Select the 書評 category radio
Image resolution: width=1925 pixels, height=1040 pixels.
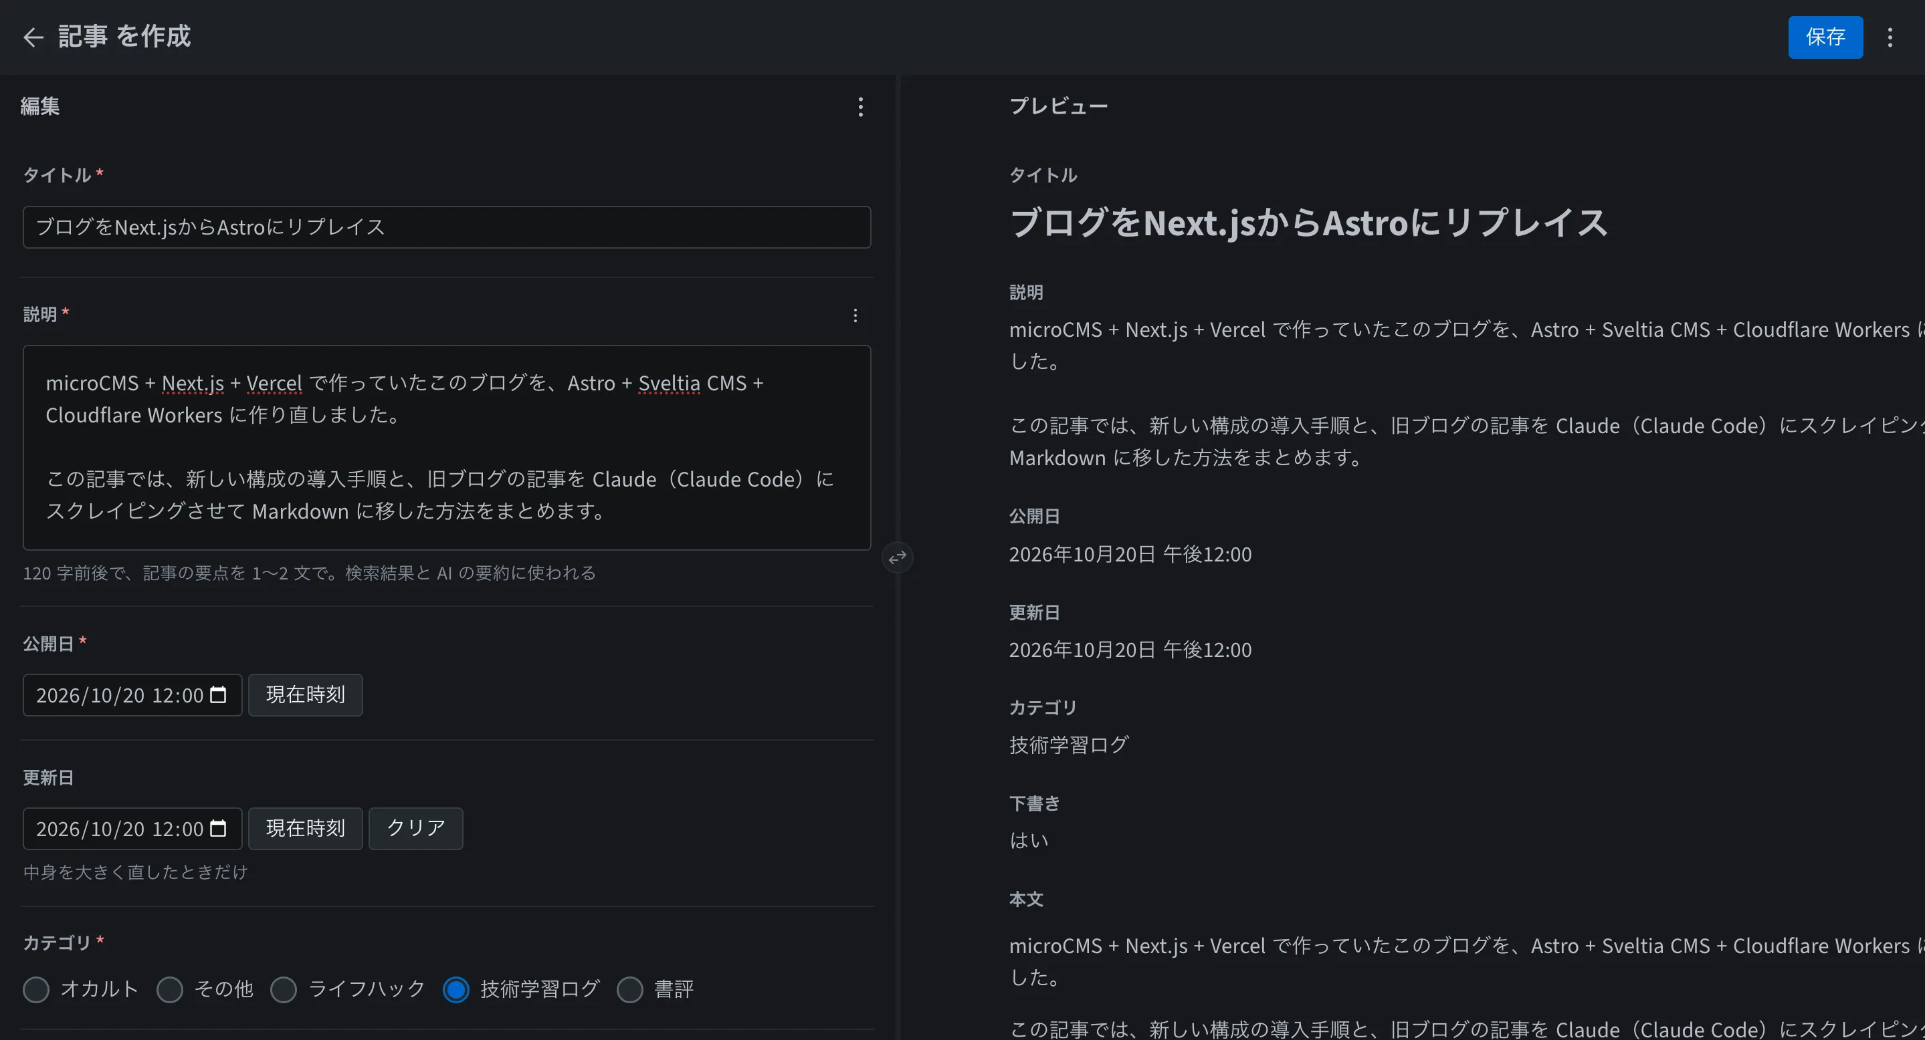coord(630,989)
